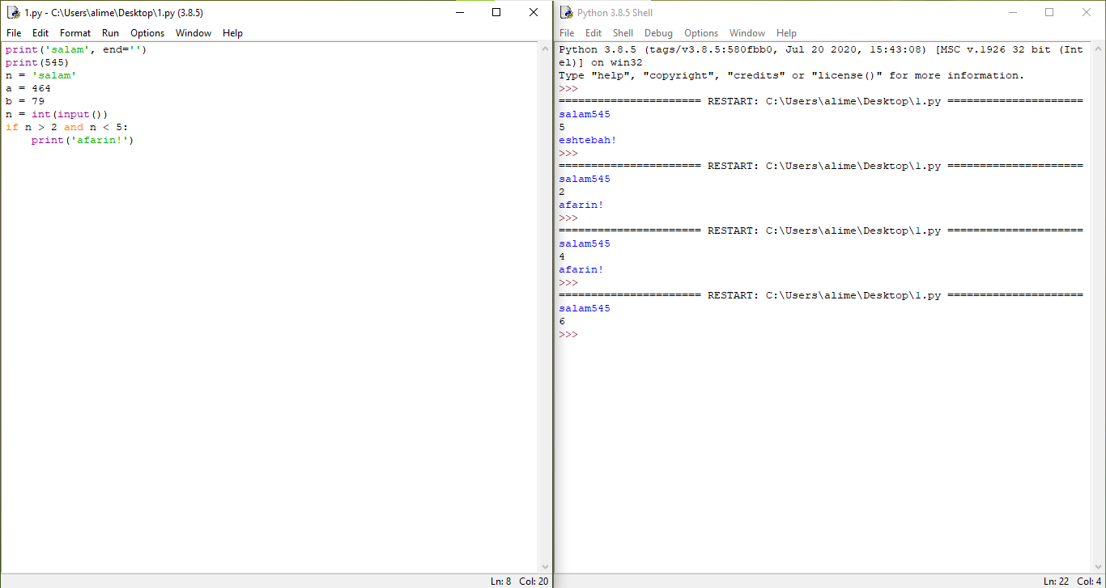1106x588 pixels.
Task: Click the line n = int(input()) in editor
Action: click(57, 114)
